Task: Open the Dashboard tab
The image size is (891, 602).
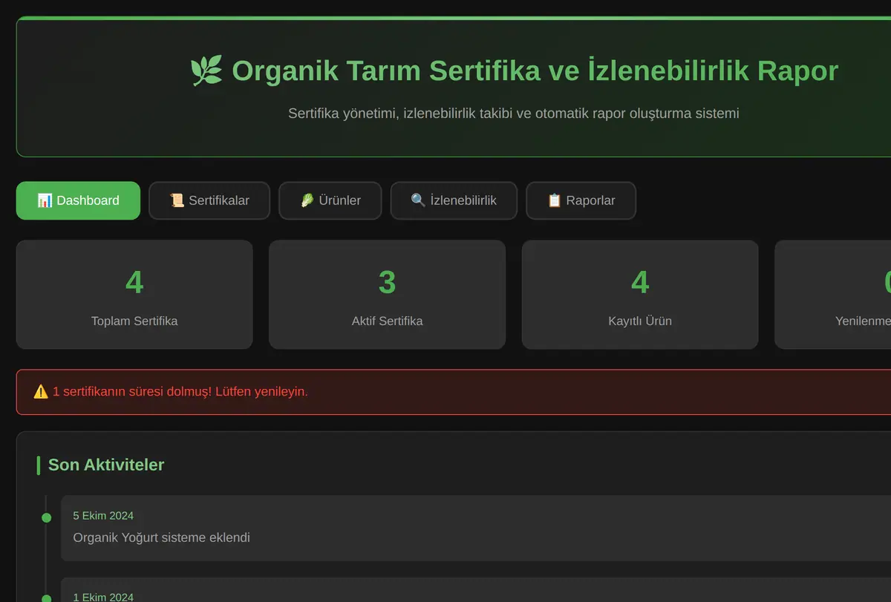Action: tap(78, 200)
